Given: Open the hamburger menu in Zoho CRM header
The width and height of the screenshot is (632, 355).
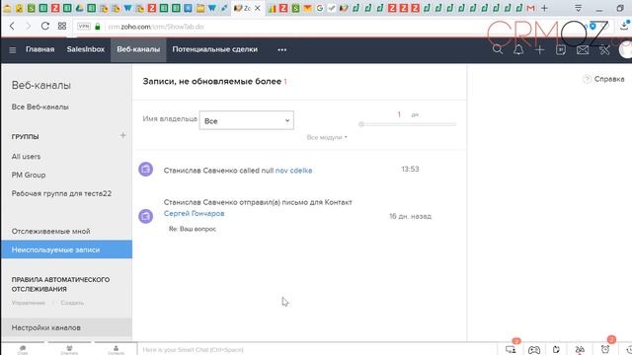Looking at the screenshot, I should click(13, 50).
